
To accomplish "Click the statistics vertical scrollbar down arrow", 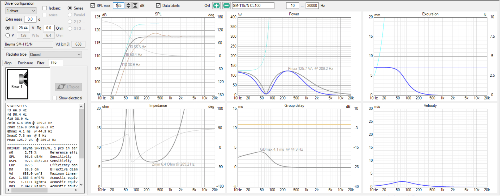I will click(81, 185).
